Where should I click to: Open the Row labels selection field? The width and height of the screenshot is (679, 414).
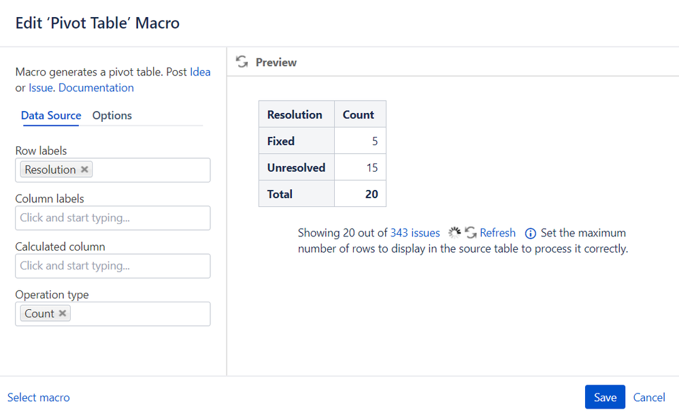tap(112, 170)
